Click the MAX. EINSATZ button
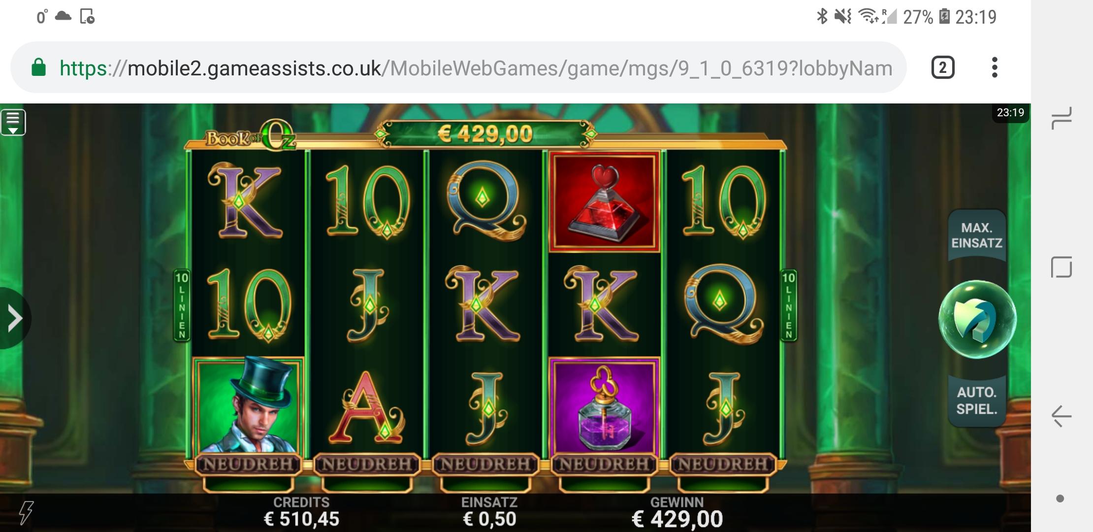This screenshot has width=1093, height=532. point(977,235)
